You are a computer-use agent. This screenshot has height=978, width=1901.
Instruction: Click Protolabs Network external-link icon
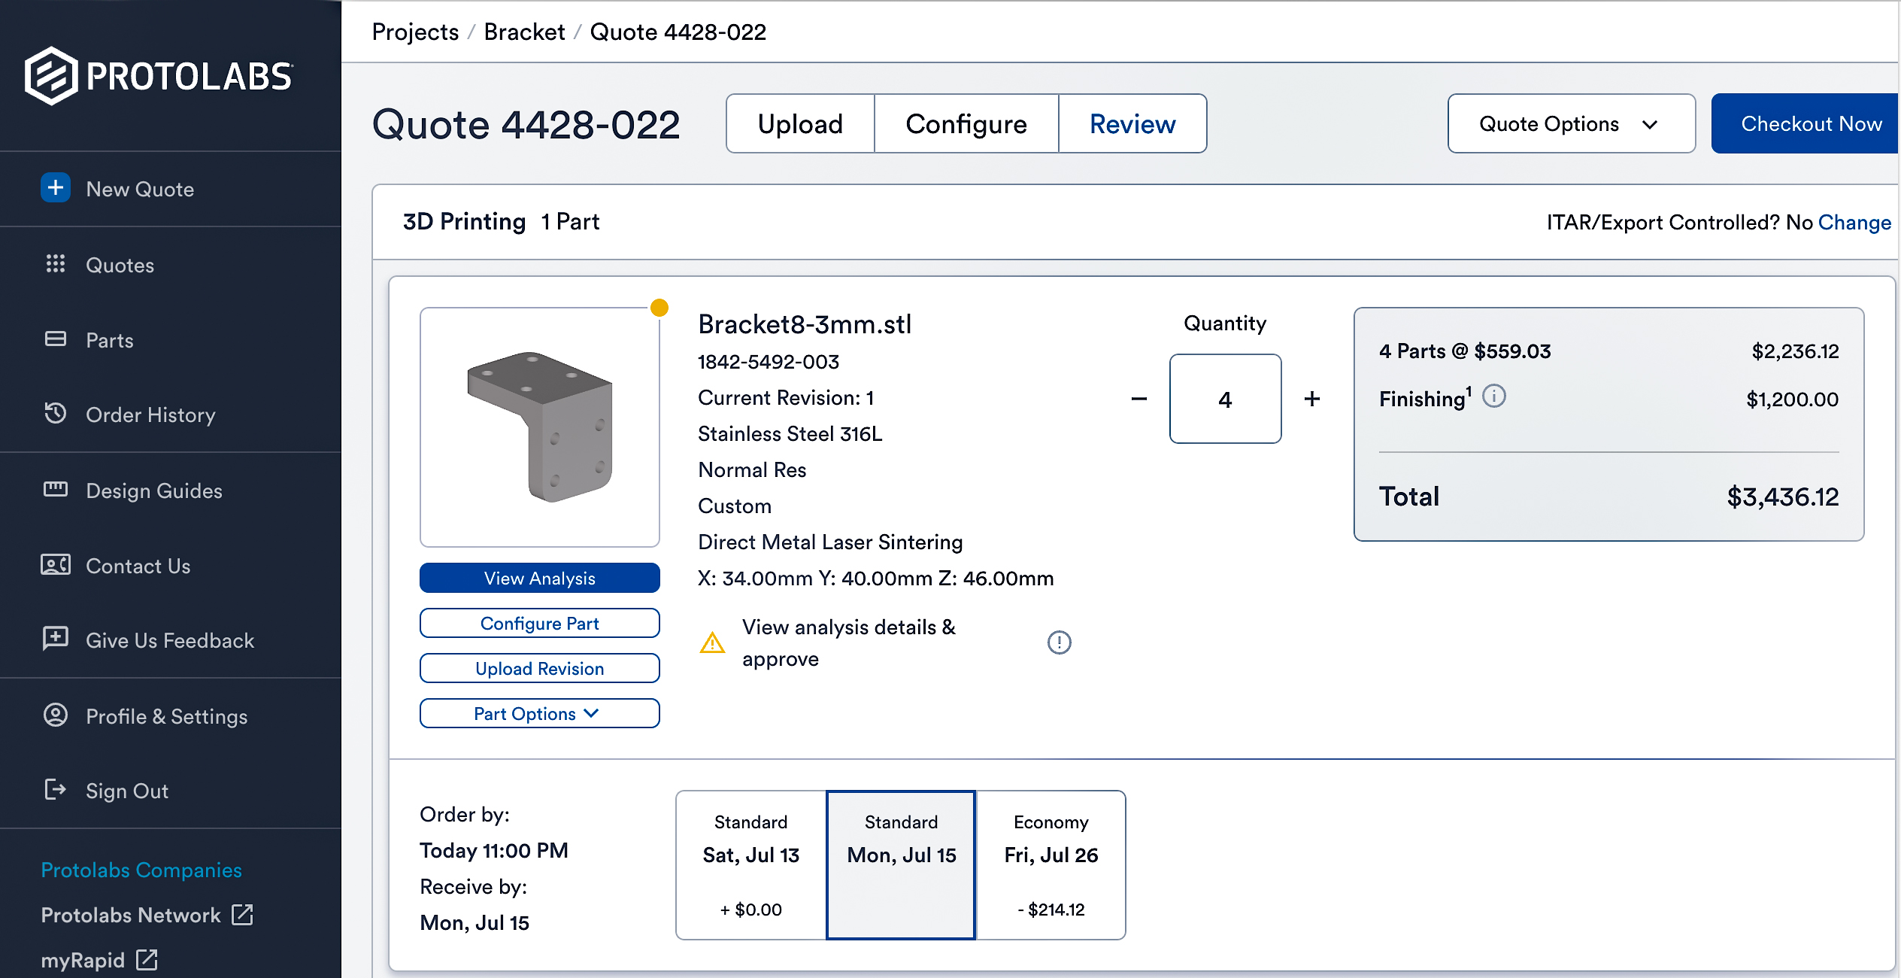coord(242,915)
